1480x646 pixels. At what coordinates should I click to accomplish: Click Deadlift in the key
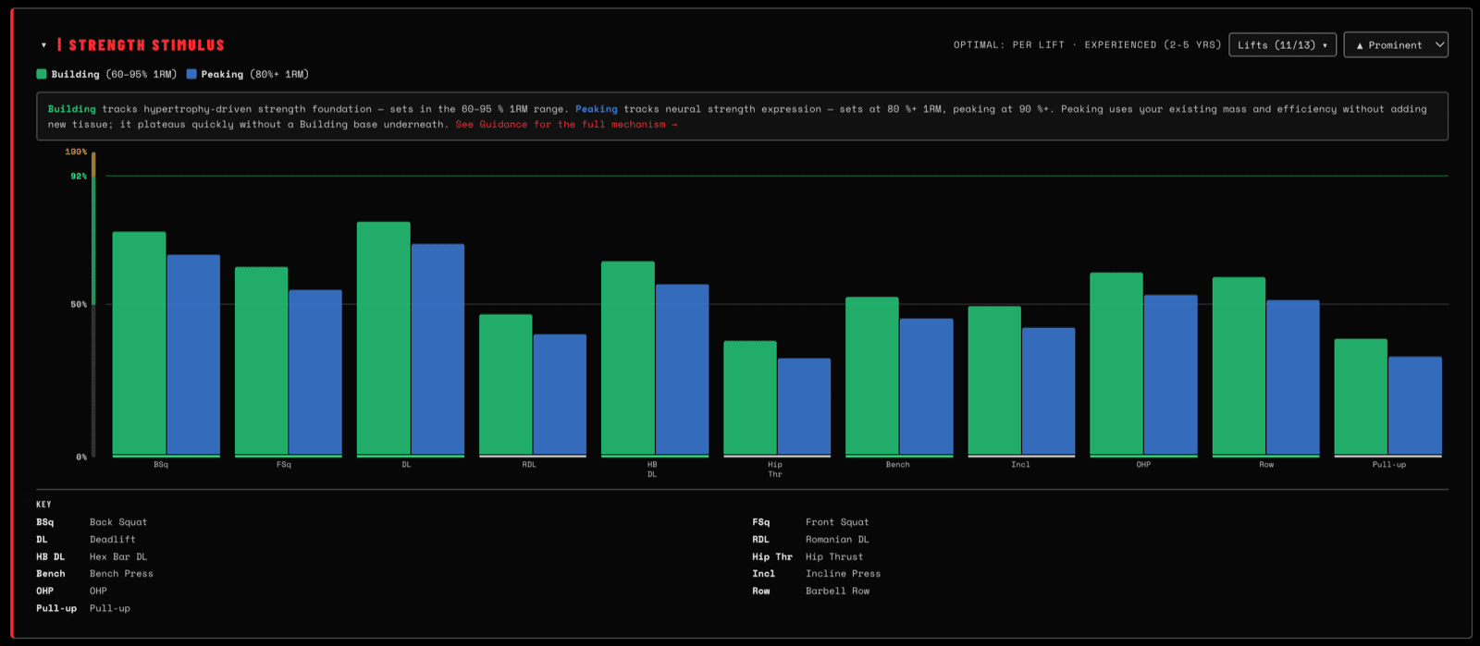[113, 540]
